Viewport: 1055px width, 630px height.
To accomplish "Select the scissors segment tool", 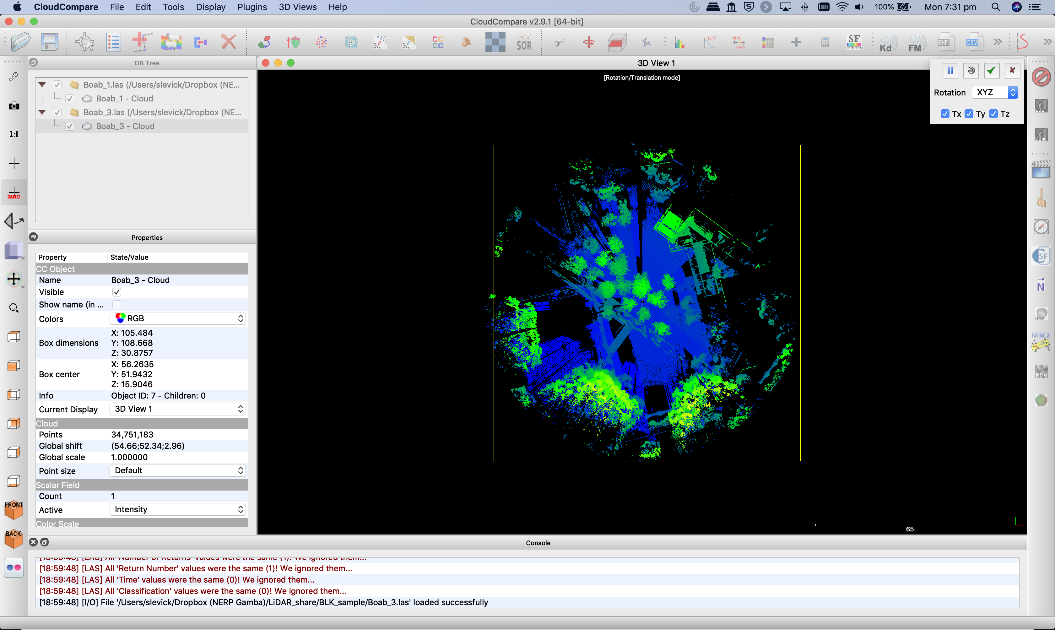I will point(560,42).
